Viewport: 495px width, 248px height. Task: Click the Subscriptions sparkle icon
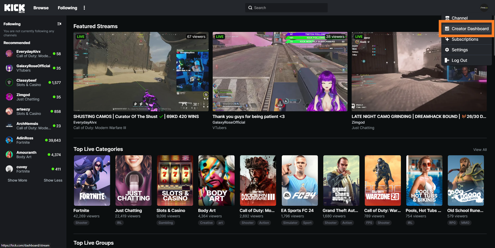[x=447, y=39]
